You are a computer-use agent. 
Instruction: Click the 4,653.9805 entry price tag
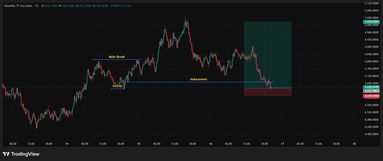[x=371, y=91]
